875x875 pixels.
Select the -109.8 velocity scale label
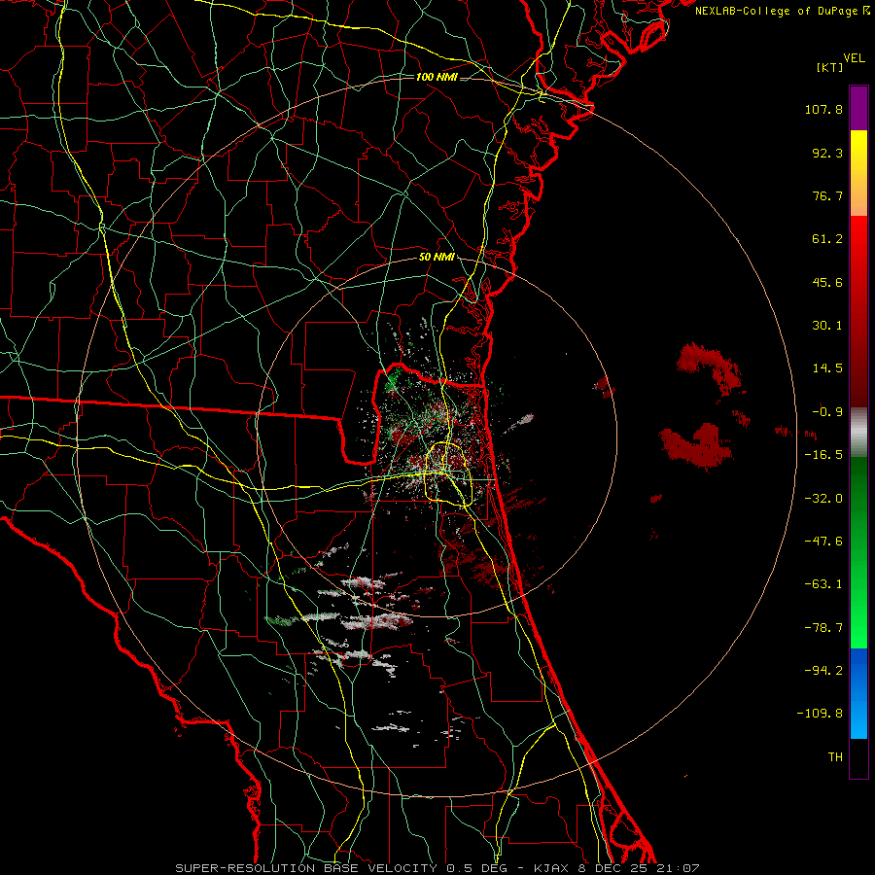[x=820, y=714]
